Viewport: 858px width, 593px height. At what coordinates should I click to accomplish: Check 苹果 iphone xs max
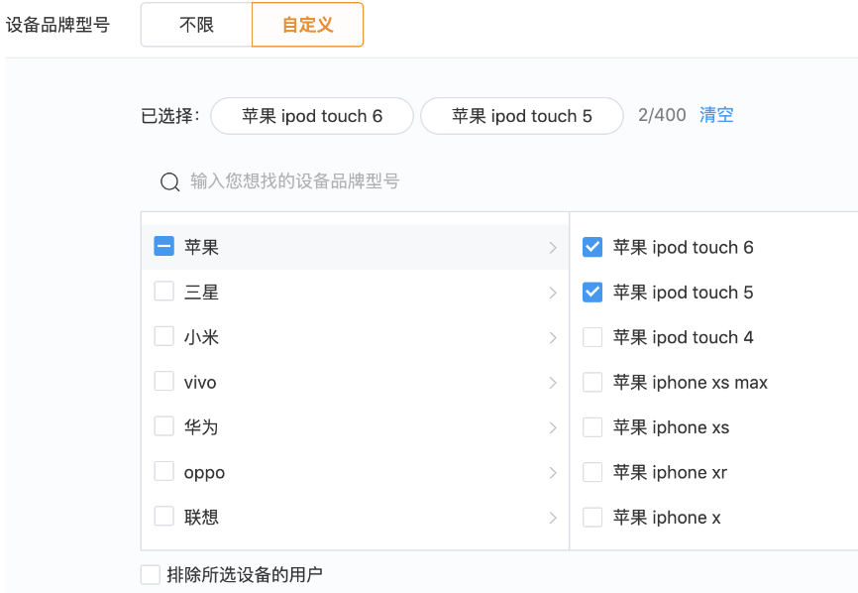point(591,382)
